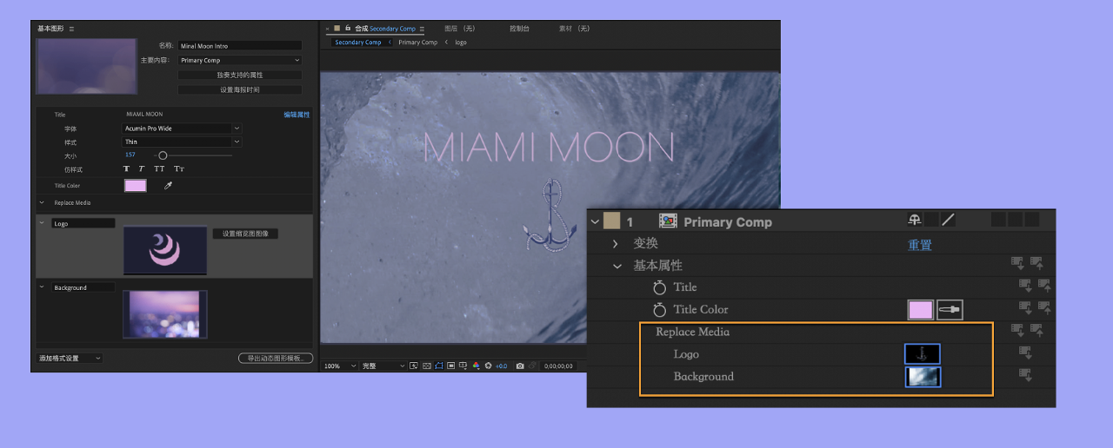Click push-to-primary icon on 基本属性 row
Screen dimensions: 1113x448
[x=1036, y=263]
